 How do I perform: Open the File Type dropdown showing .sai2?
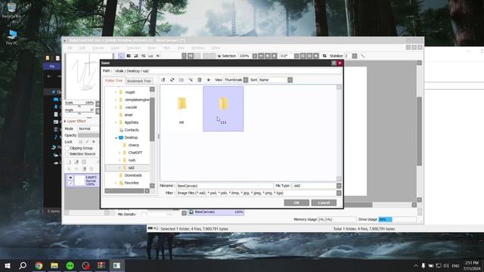coord(316,186)
